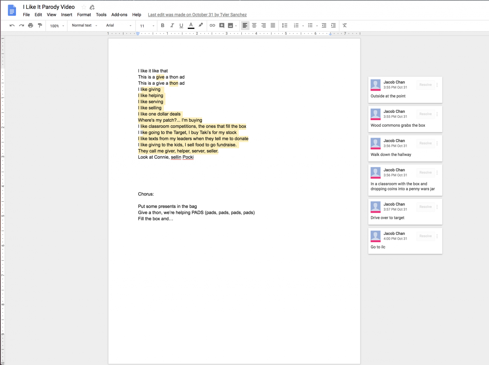Clear formatting from the selection
Screen dimensions: 489x365
click(x=345, y=26)
